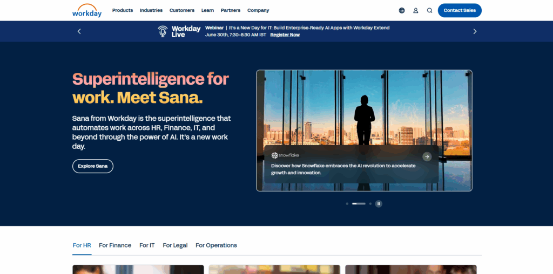Click the Workday Live microphone icon
Screen dimensions: 553x274
[163, 31]
